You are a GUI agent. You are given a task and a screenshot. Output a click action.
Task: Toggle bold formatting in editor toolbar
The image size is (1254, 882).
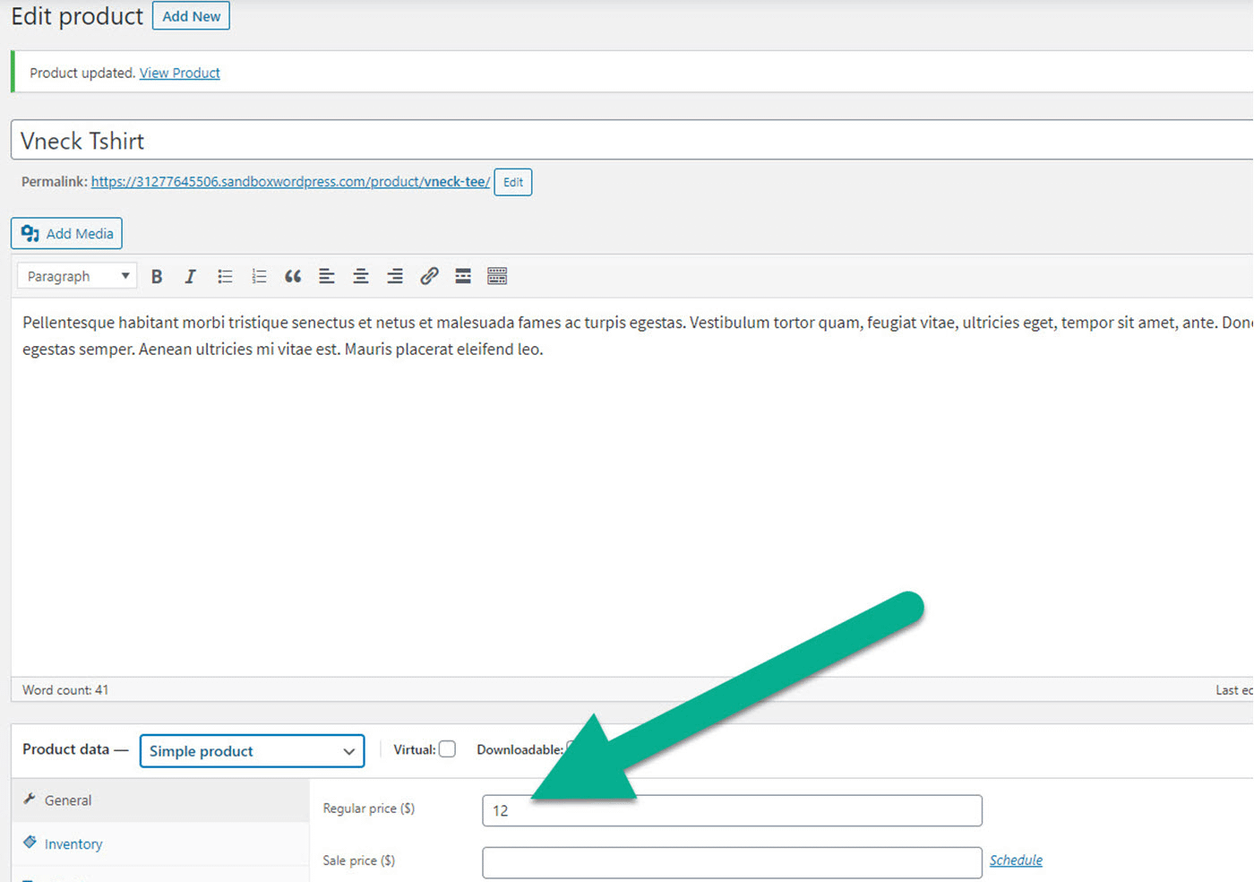click(157, 276)
